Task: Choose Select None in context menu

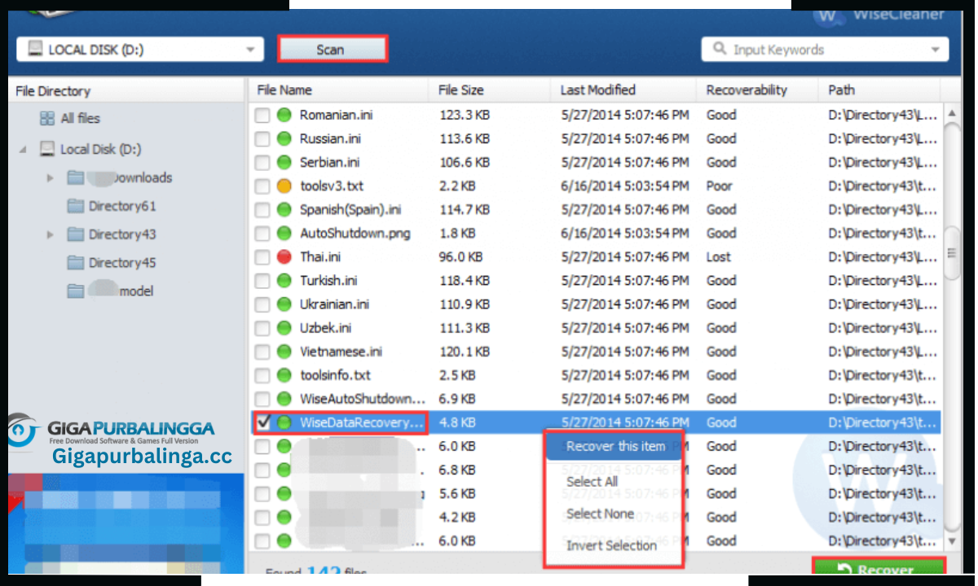Action: pos(600,514)
